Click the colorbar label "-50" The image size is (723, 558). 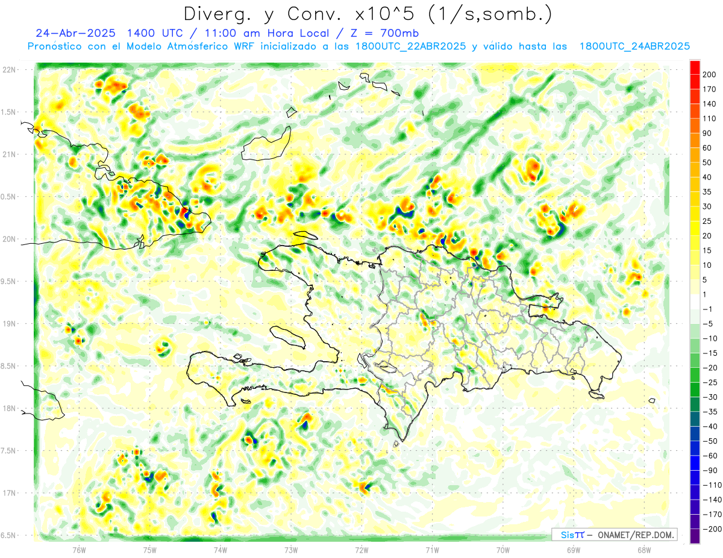pyautogui.click(x=709, y=441)
